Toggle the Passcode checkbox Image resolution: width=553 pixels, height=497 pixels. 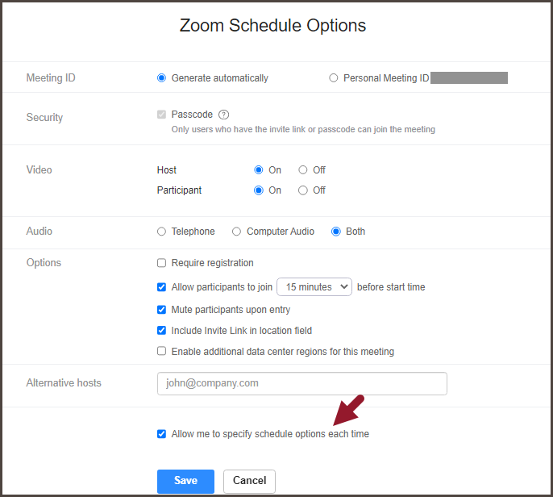pyautogui.click(x=162, y=115)
